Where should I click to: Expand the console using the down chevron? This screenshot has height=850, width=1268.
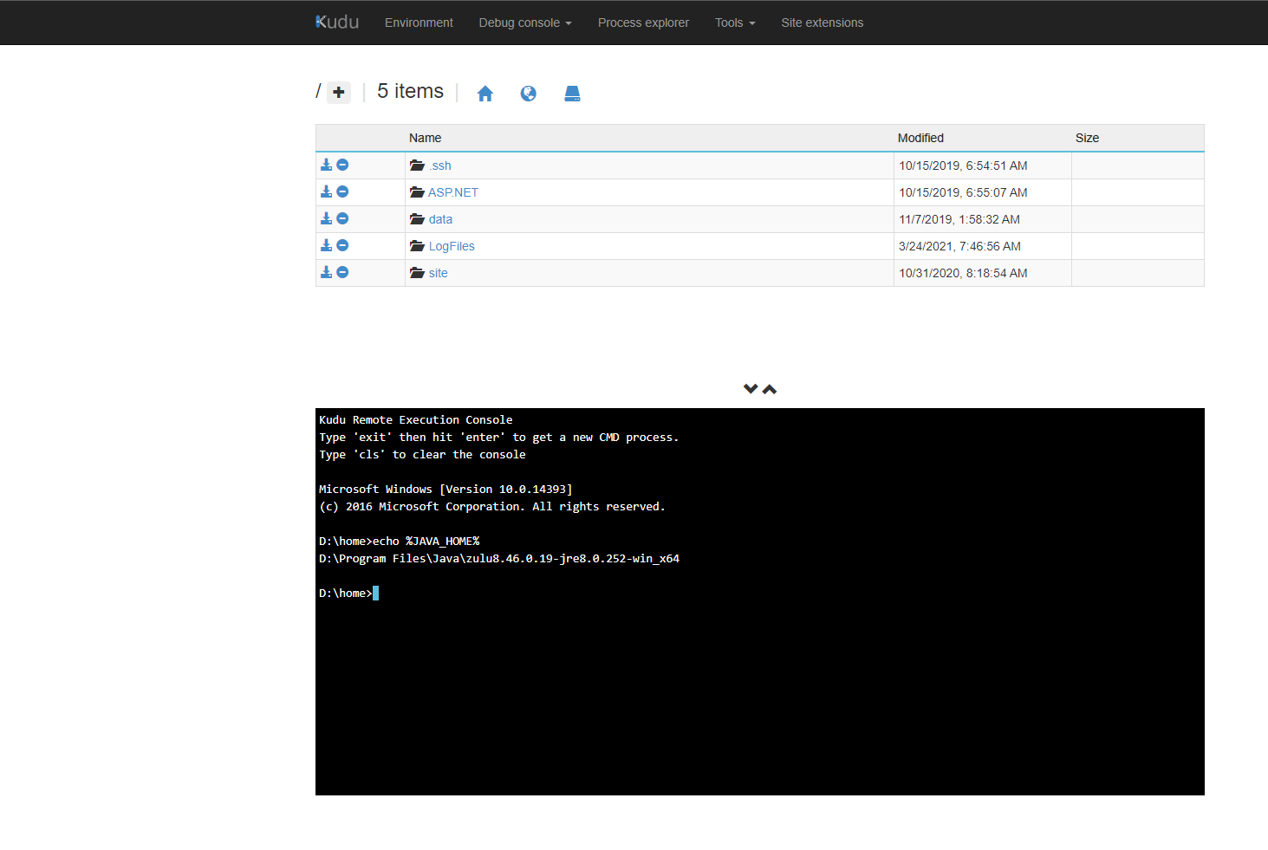751,388
